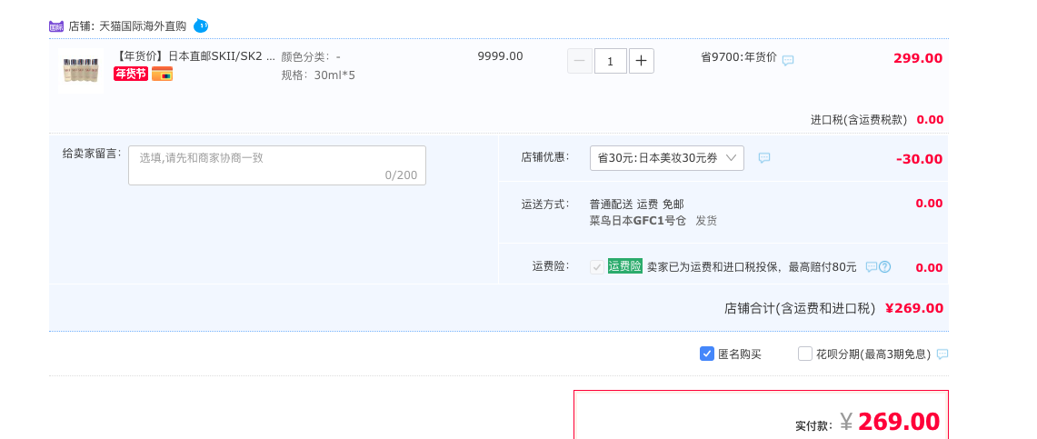
Task: Click the final payment amount 269.00
Action: click(899, 421)
